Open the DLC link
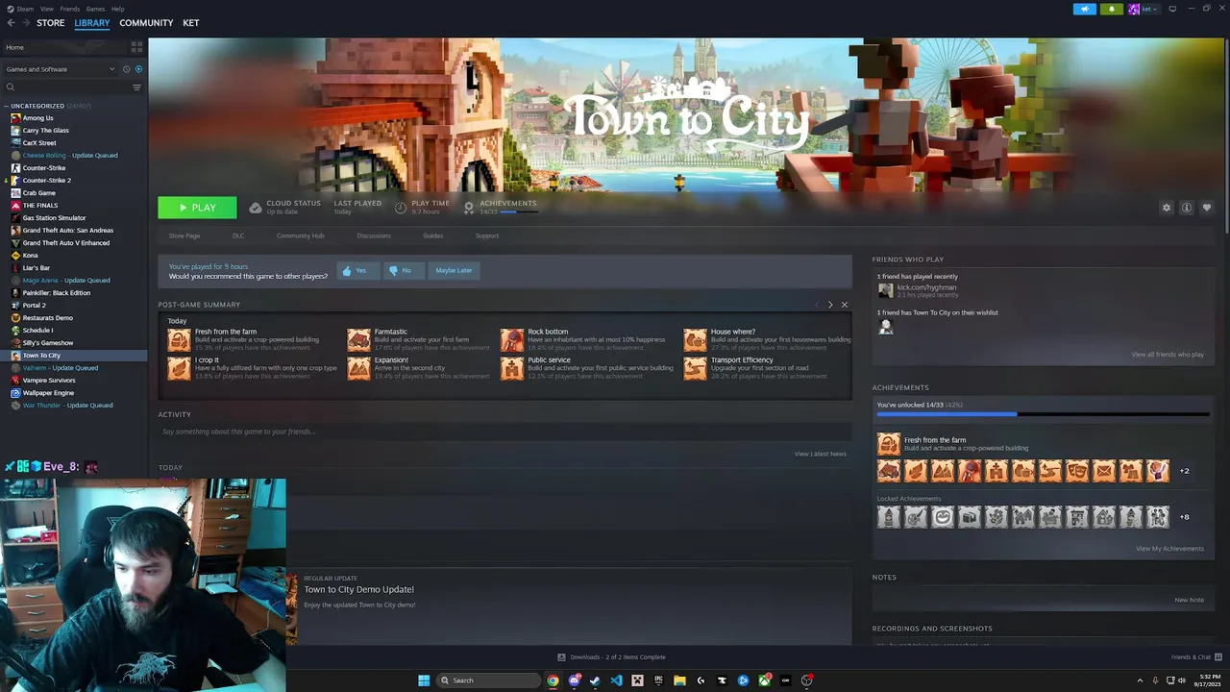 coord(238,235)
